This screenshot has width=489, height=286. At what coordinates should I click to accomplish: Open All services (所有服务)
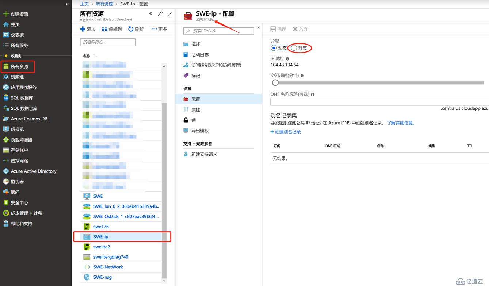point(19,46)
